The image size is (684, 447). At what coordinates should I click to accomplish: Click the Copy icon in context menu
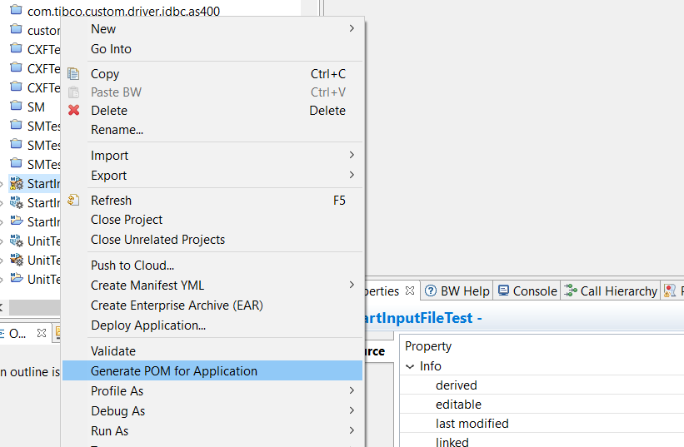73,73
